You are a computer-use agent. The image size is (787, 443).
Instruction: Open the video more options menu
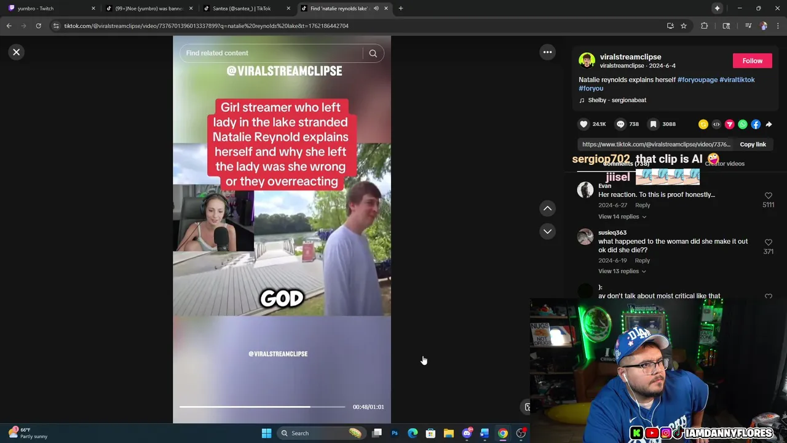coord(547,52)
